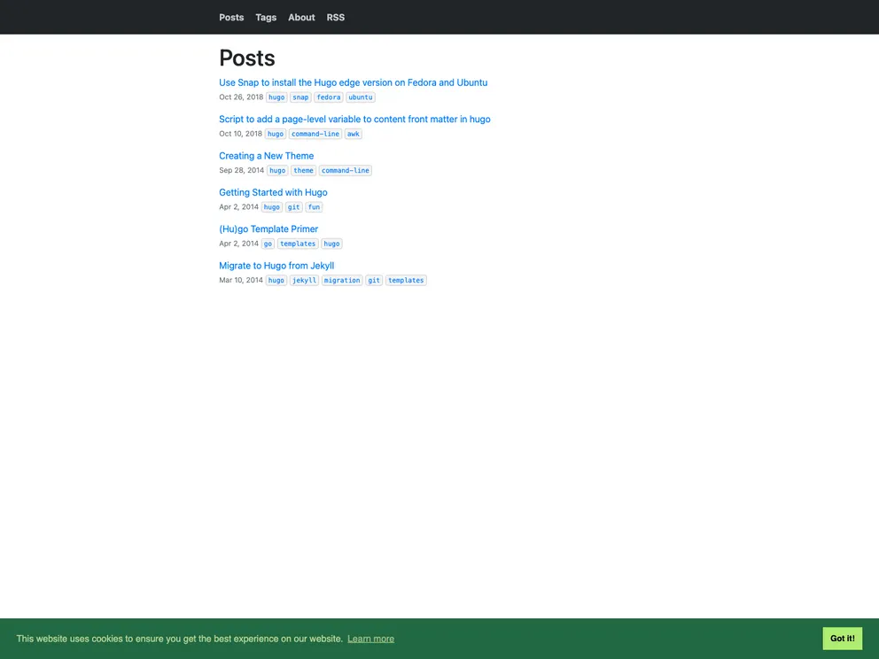Viewport: 879px width, 659px height.
Task: Open the Creating a New Theme post
Action: [x=266, y=155]
